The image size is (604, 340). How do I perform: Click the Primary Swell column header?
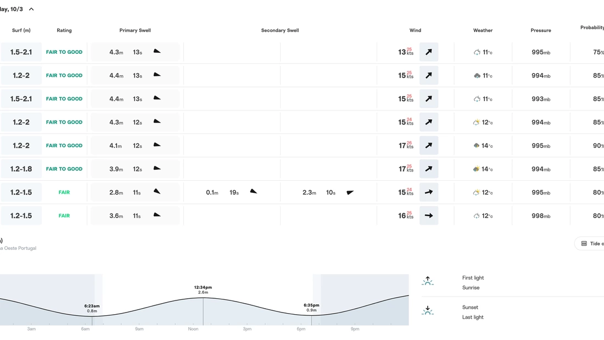coord(135,30)
